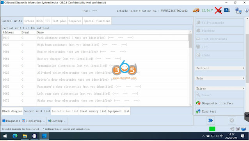Click the round cancel button
The width and height of the screenshot is (249, 141).
(232, 121)
